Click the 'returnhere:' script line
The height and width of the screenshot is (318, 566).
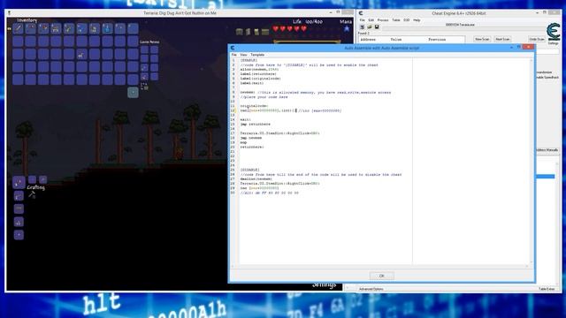(252, 148)
